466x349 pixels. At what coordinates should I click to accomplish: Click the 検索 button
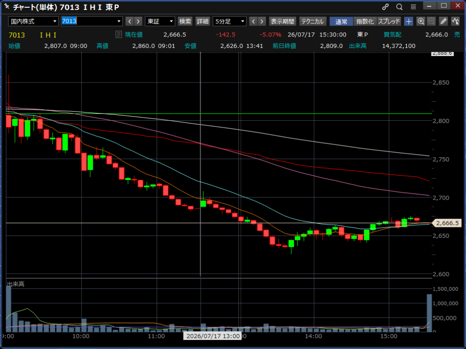coord(185,21)
